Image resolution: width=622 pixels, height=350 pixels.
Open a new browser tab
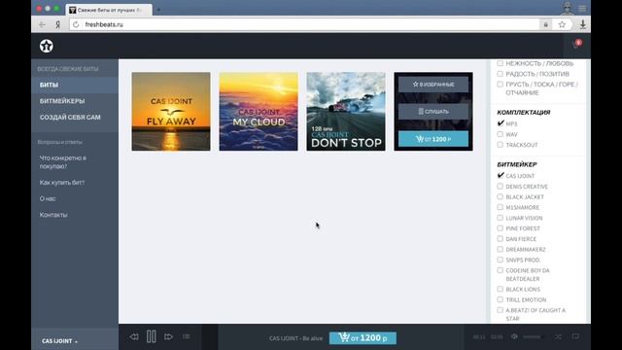point(158,10)
